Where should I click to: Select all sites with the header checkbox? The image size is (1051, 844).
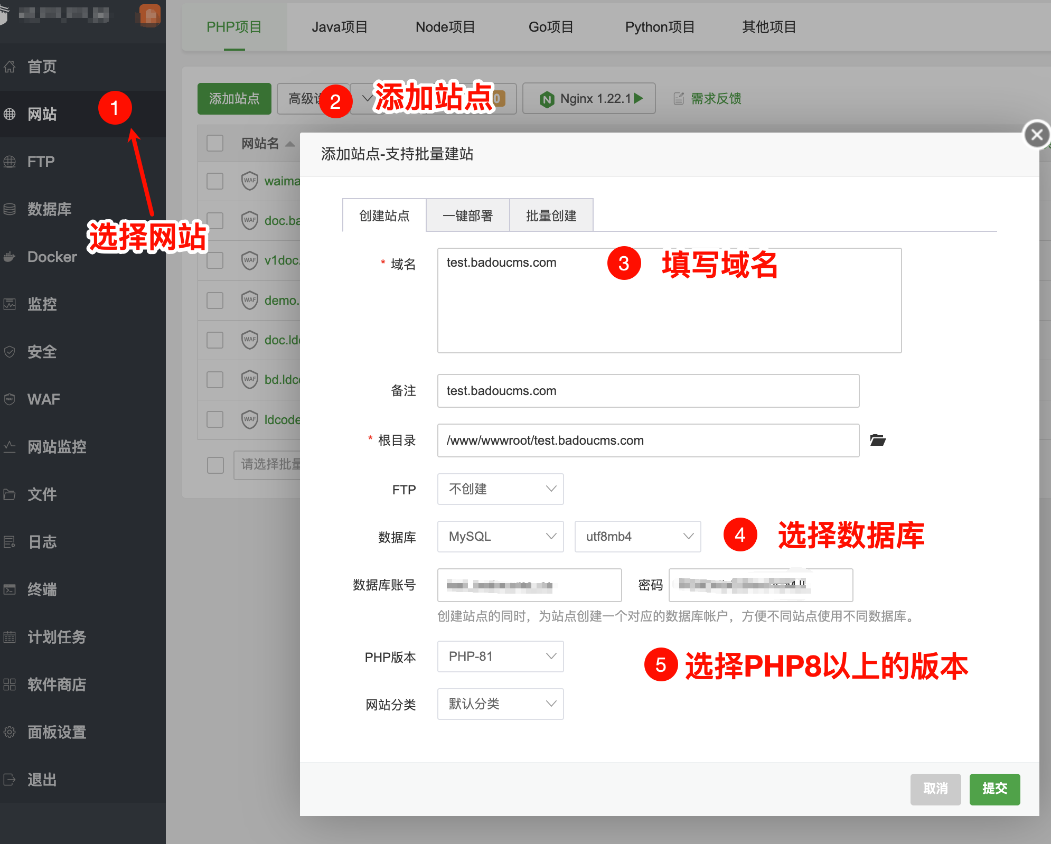[215, 143]
